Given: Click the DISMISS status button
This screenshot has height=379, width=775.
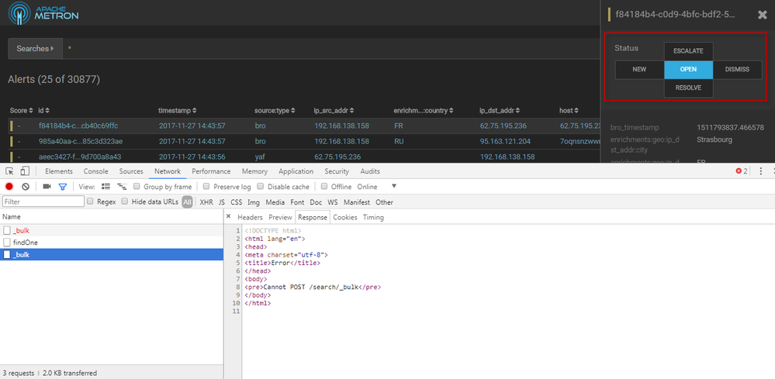Looking at the screenshot, I should (736, 70).
